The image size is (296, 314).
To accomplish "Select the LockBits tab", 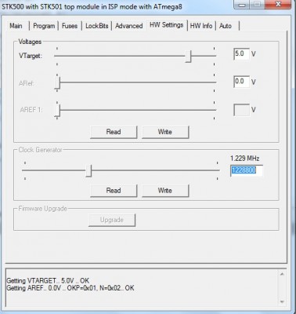I will tap(97, 26).
